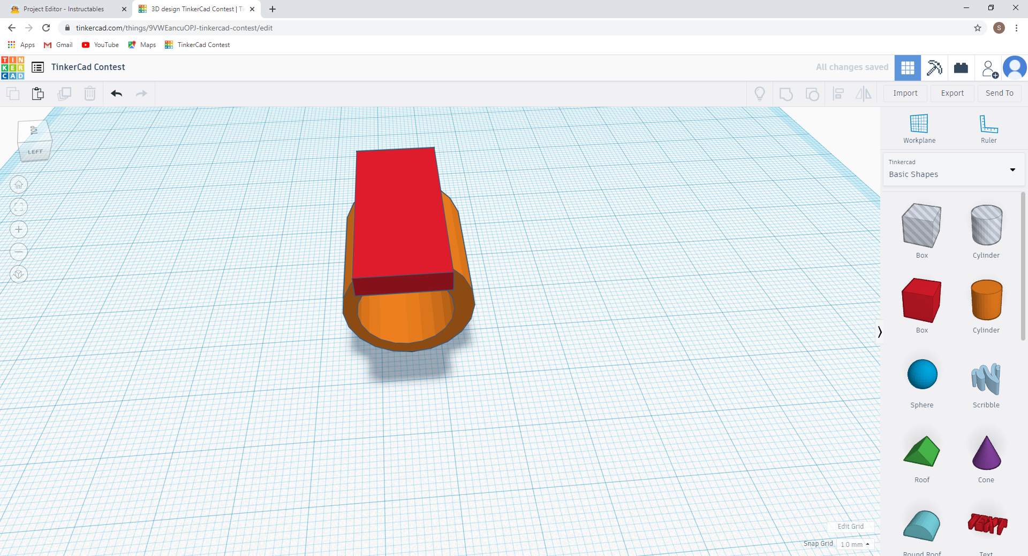Undo the last action
The width and height of the screenshot is (1028, 556).
117,94
